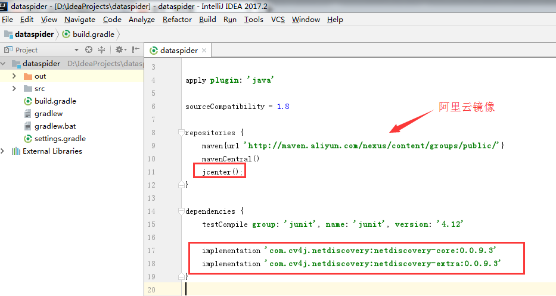556x296 pixels.
Task: Open the Project view dropdown
Action: pos(76,50)
